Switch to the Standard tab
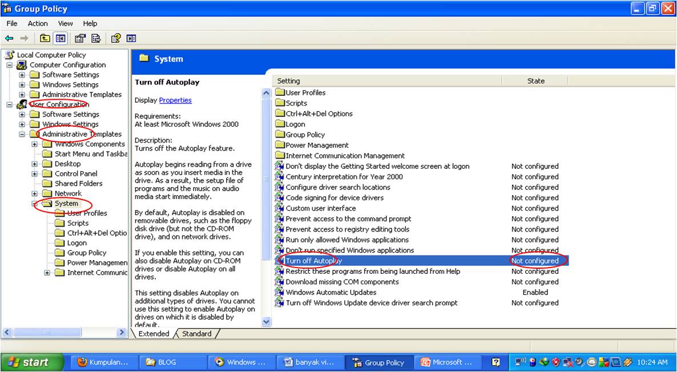Screen dimensions: 677x372 click(x=197, y=334)
